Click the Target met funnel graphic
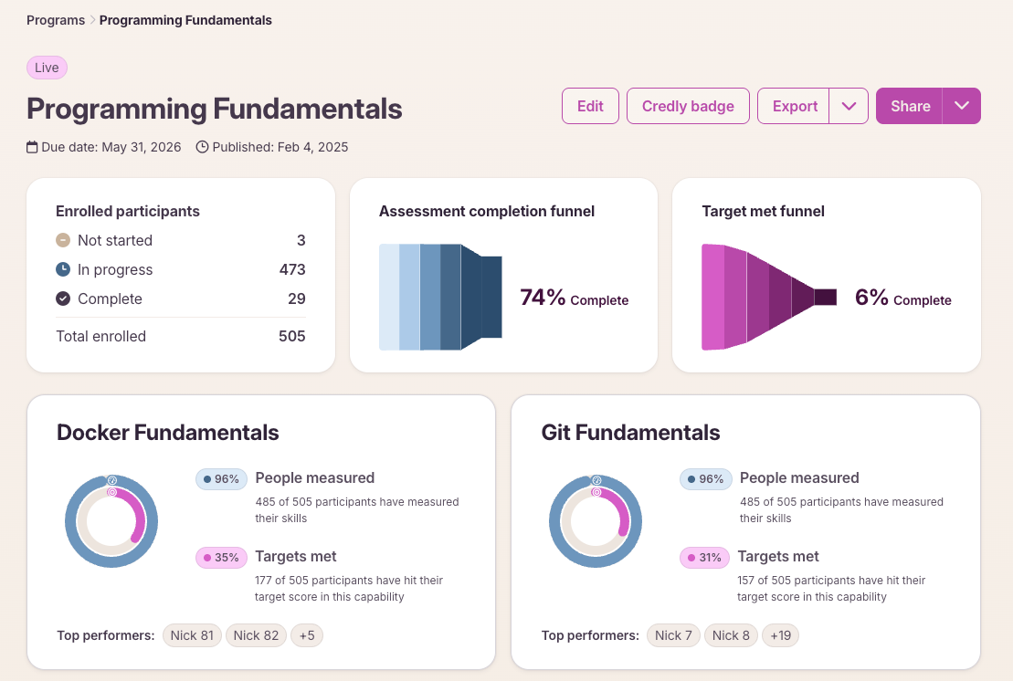Screen dimensions: 1013x681 (x=769, y=297)
